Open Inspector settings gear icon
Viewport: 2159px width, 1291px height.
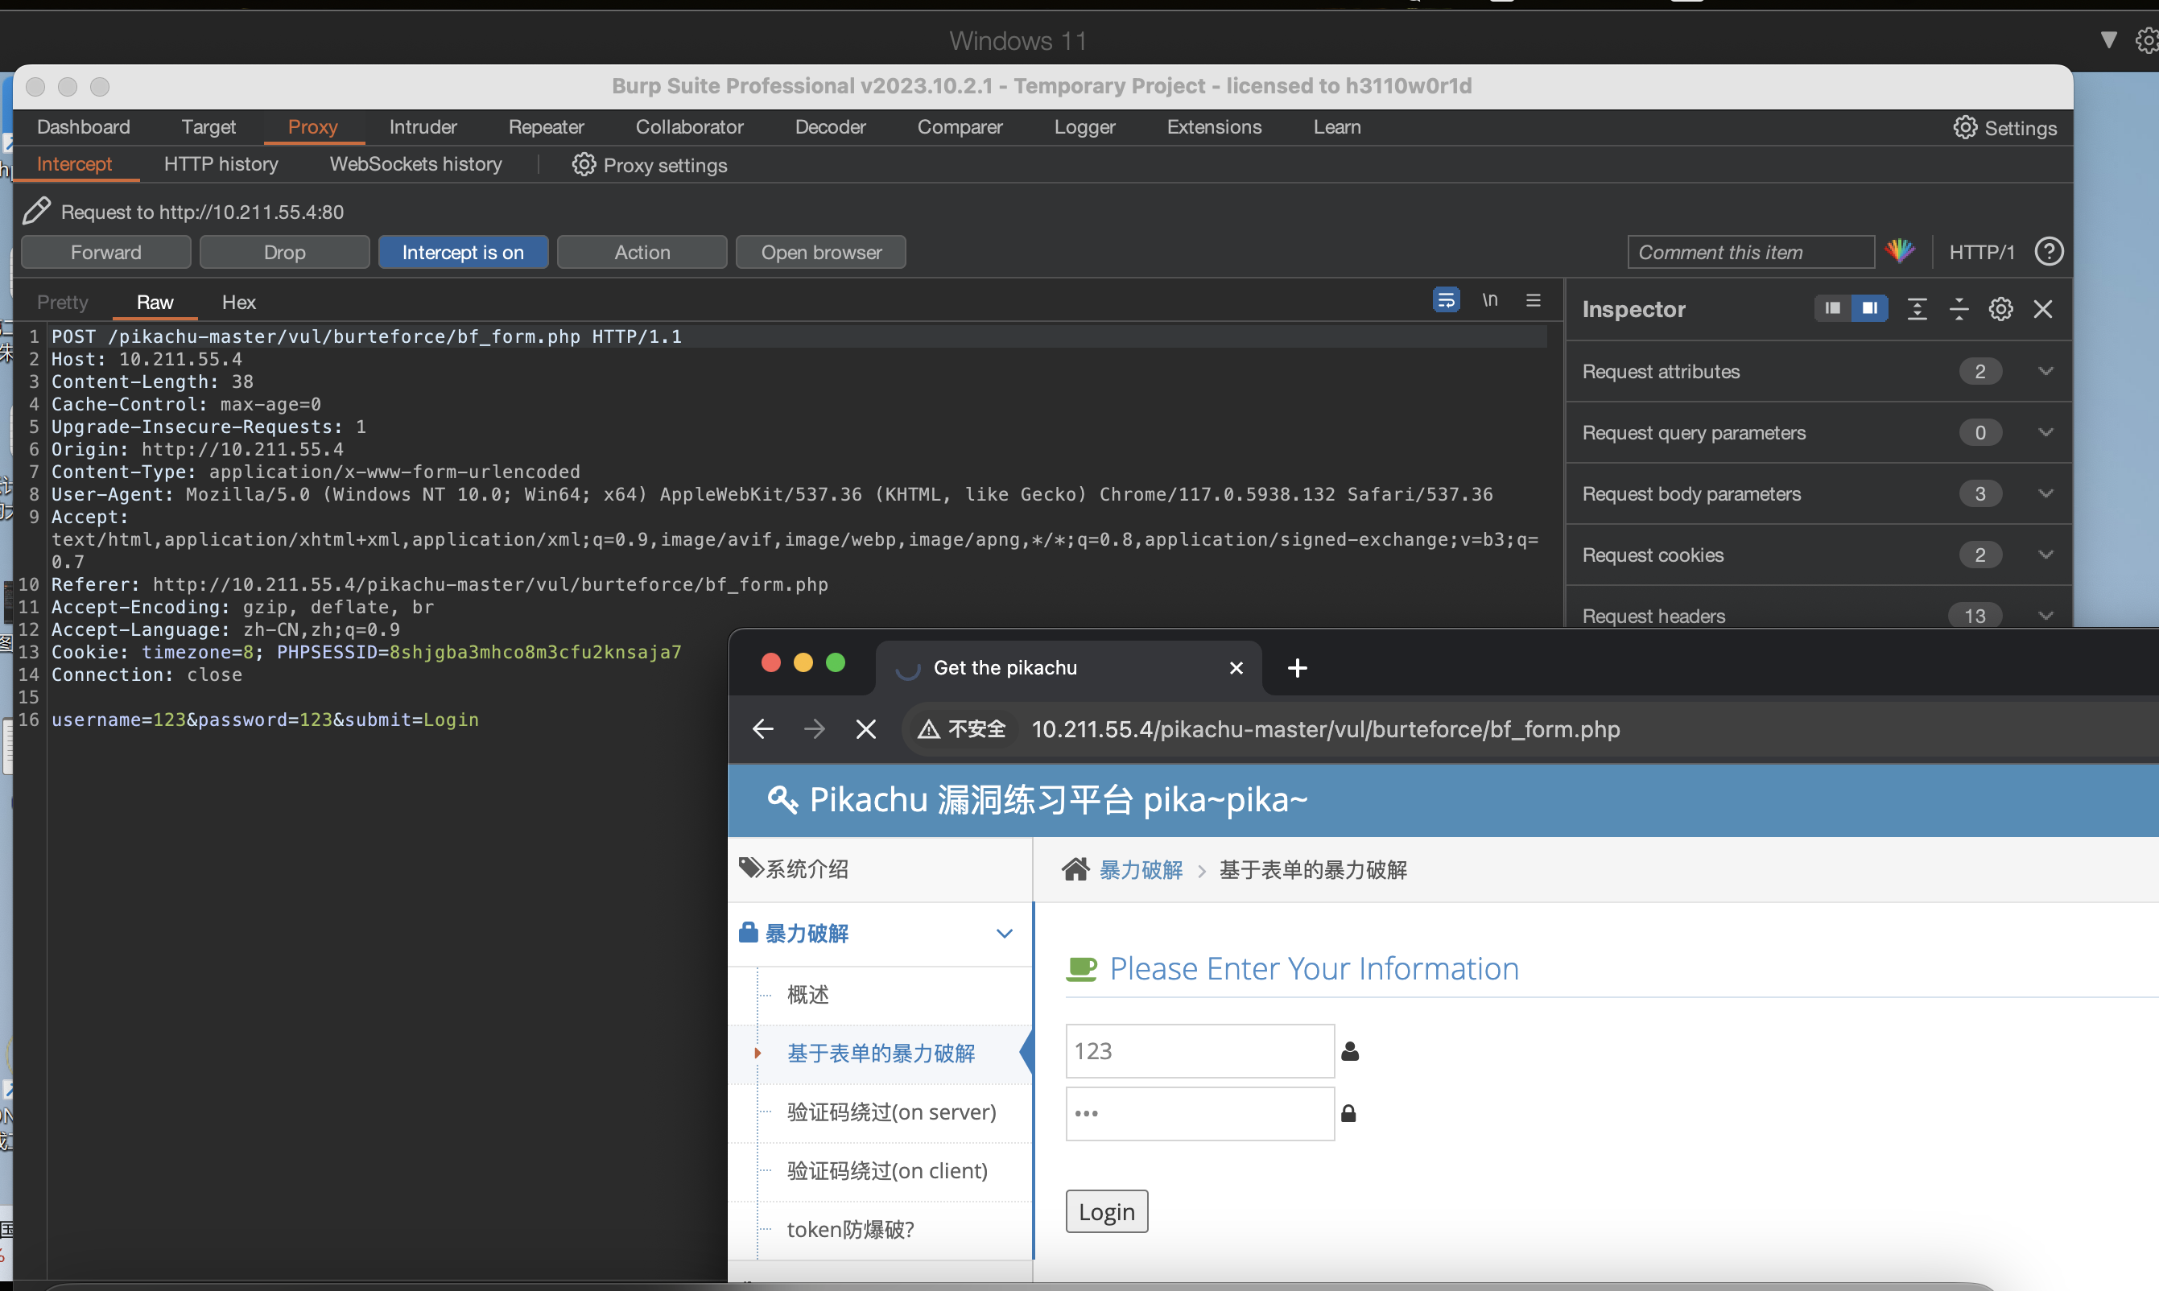coord(2000,309)
